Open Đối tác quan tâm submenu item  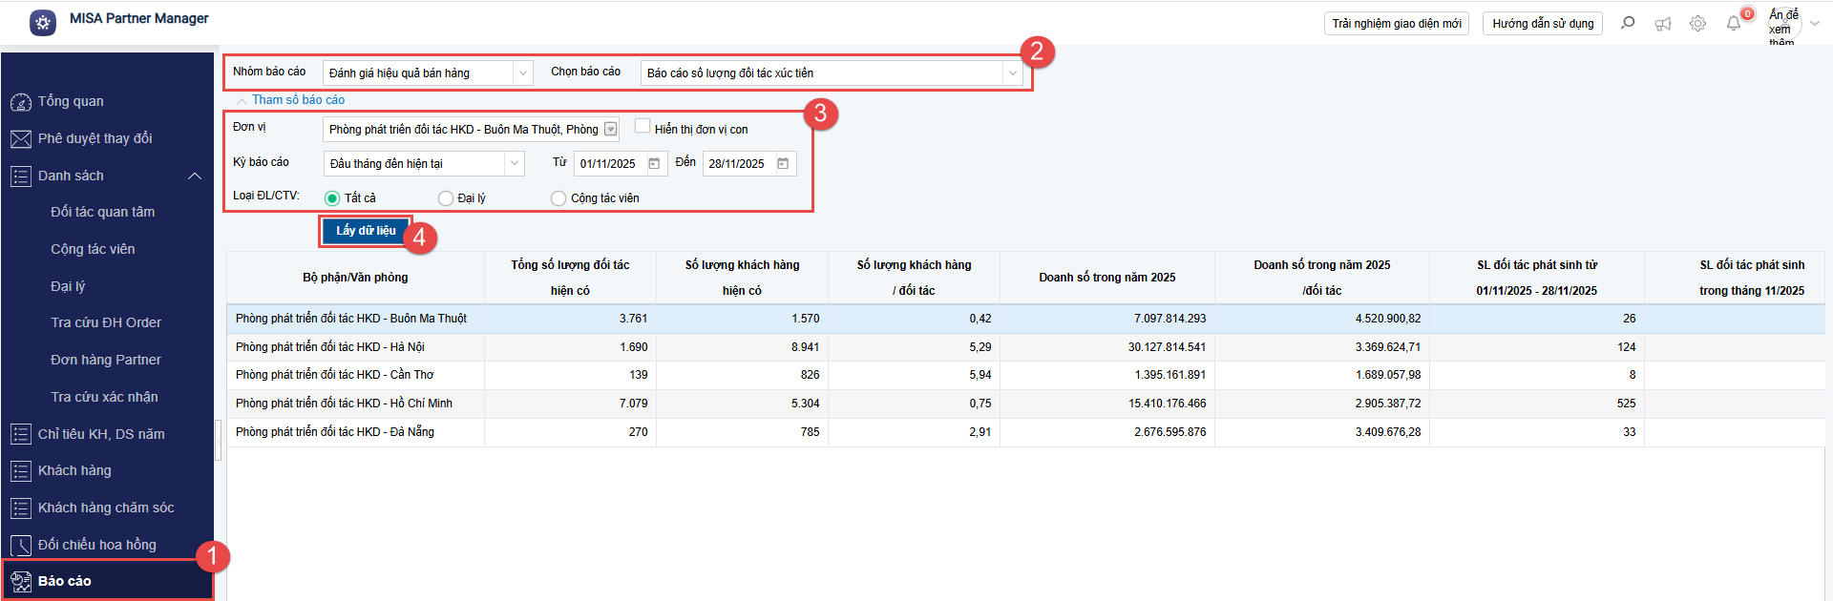coord(103,213)
